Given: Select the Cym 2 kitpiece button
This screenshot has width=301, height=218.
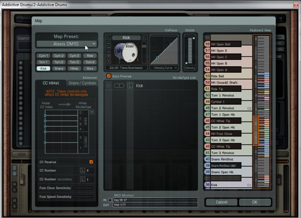Looking at the screenshot, I should (x=59, y=56).
